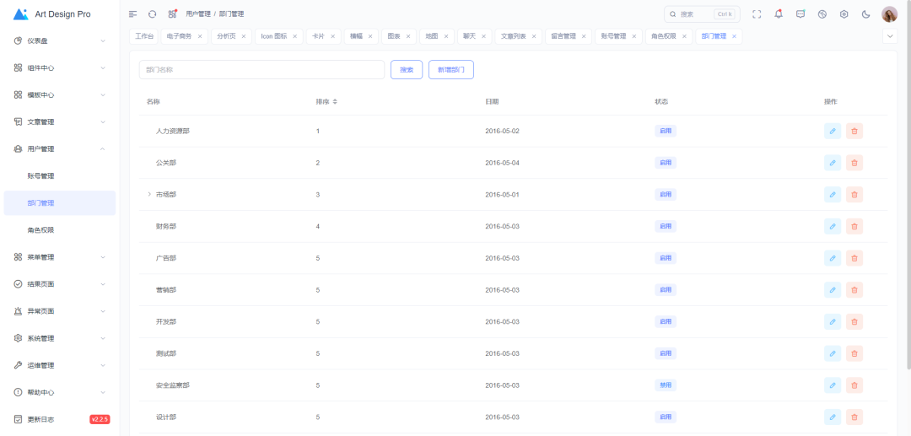Open the tabs dropdown arrow at far right
The height and width of the screenshot is (436, 911).
click(x=889, y=36)
